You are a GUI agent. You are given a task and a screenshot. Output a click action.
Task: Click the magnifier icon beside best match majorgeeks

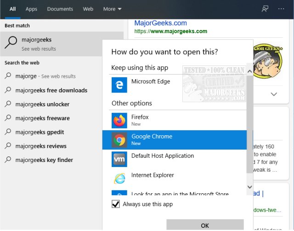[11, 42]
